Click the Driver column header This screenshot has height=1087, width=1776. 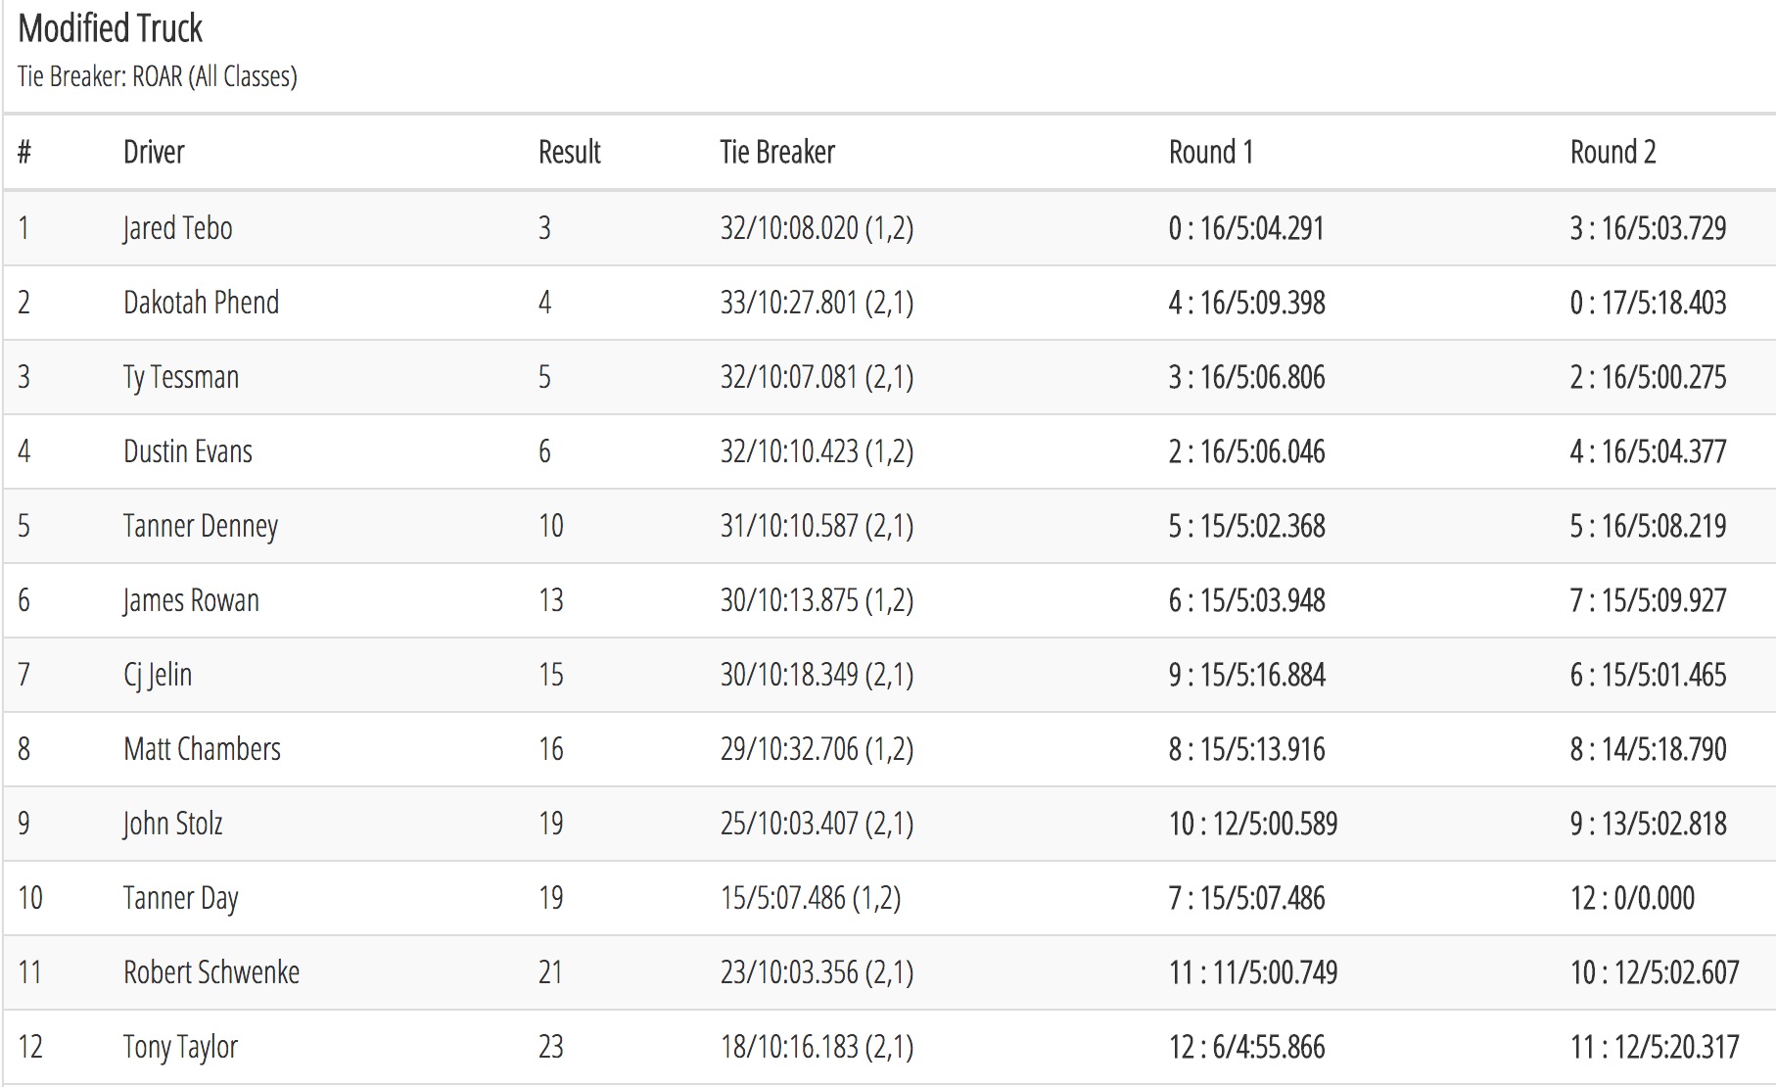coord(154,152)
